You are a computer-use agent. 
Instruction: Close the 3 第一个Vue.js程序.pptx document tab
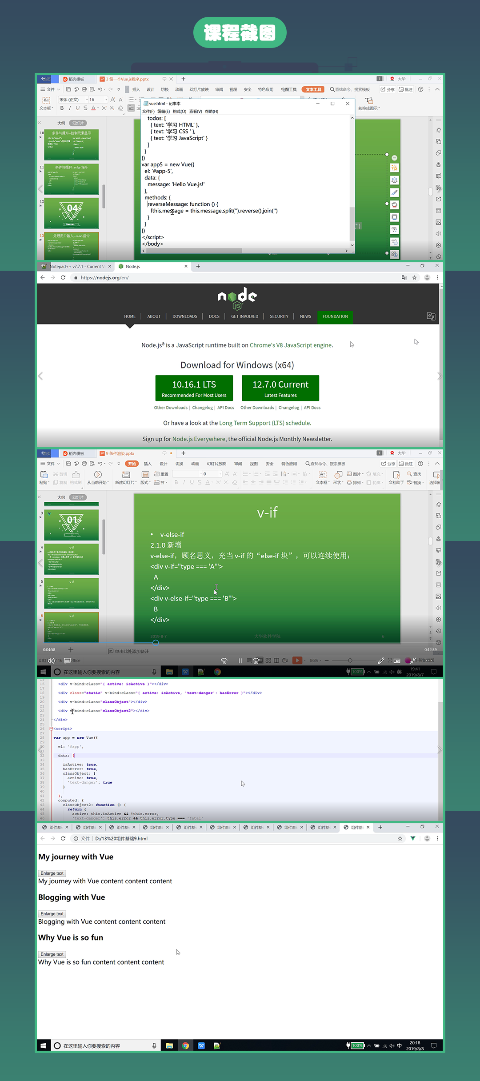pyautogui.click(x=171, y=79)
